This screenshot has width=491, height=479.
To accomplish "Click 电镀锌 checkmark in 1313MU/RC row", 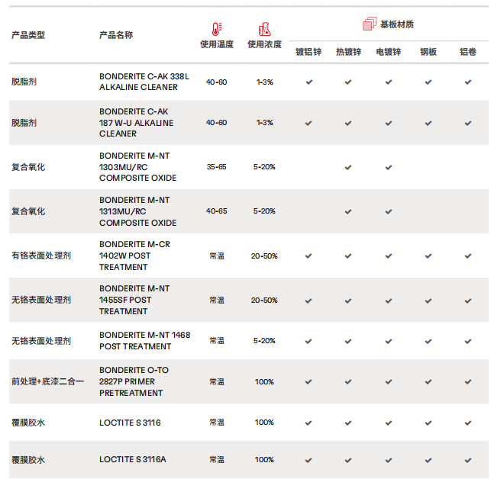I will tap(389, 211).
